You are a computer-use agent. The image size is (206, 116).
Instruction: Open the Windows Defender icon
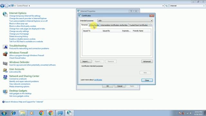click(x=5, y=63)
